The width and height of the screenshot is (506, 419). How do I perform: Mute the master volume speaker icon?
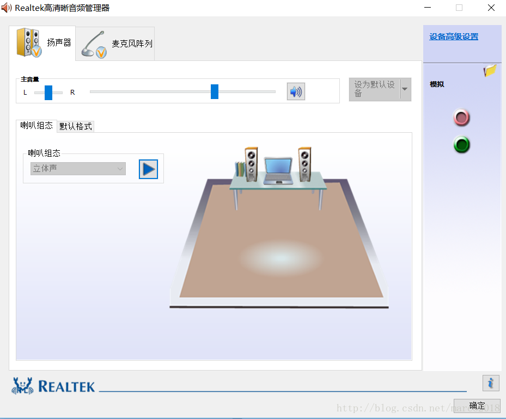[296, 91]
